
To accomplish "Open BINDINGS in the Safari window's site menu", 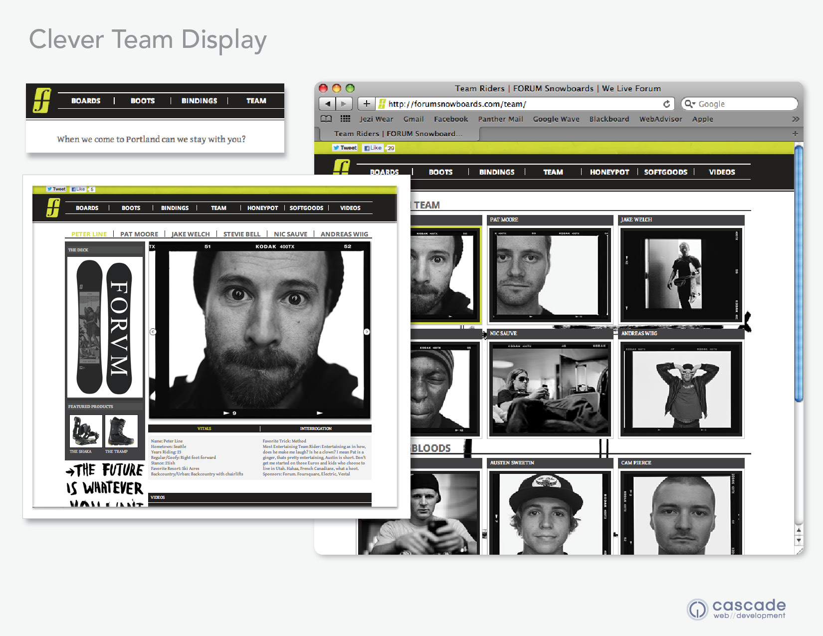I will [x=497, y=172].
